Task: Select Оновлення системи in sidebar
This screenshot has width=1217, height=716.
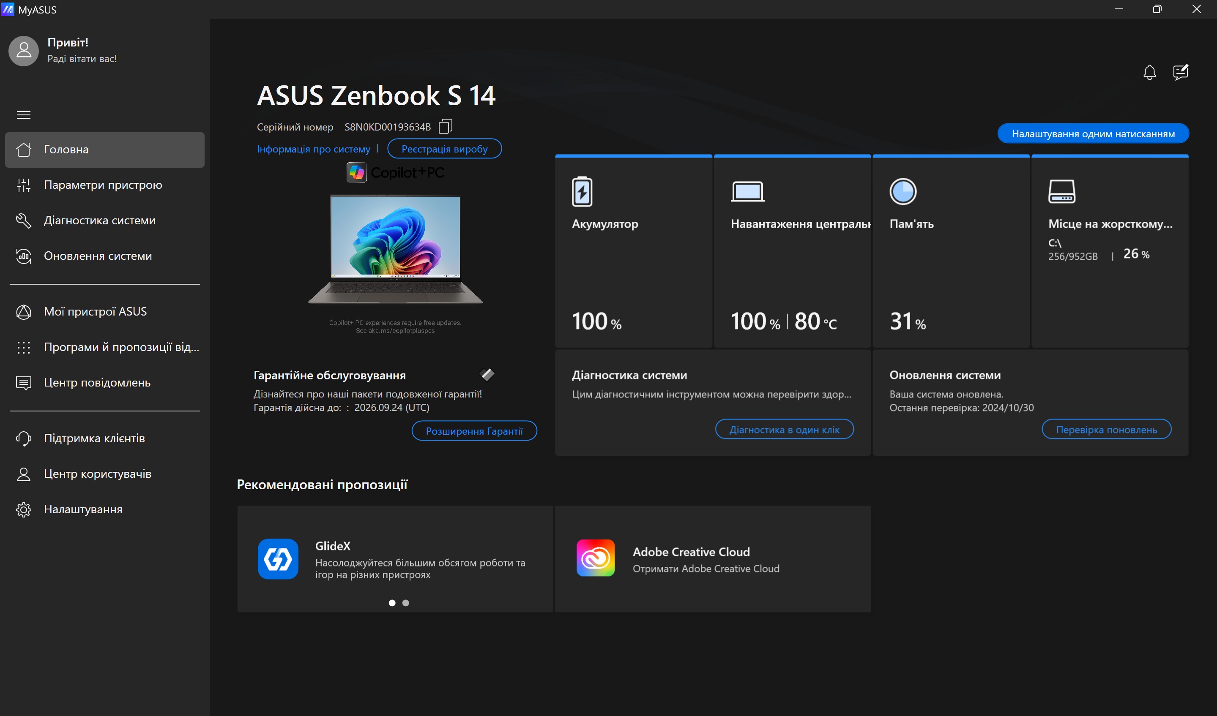Action: tap(105, 256)
